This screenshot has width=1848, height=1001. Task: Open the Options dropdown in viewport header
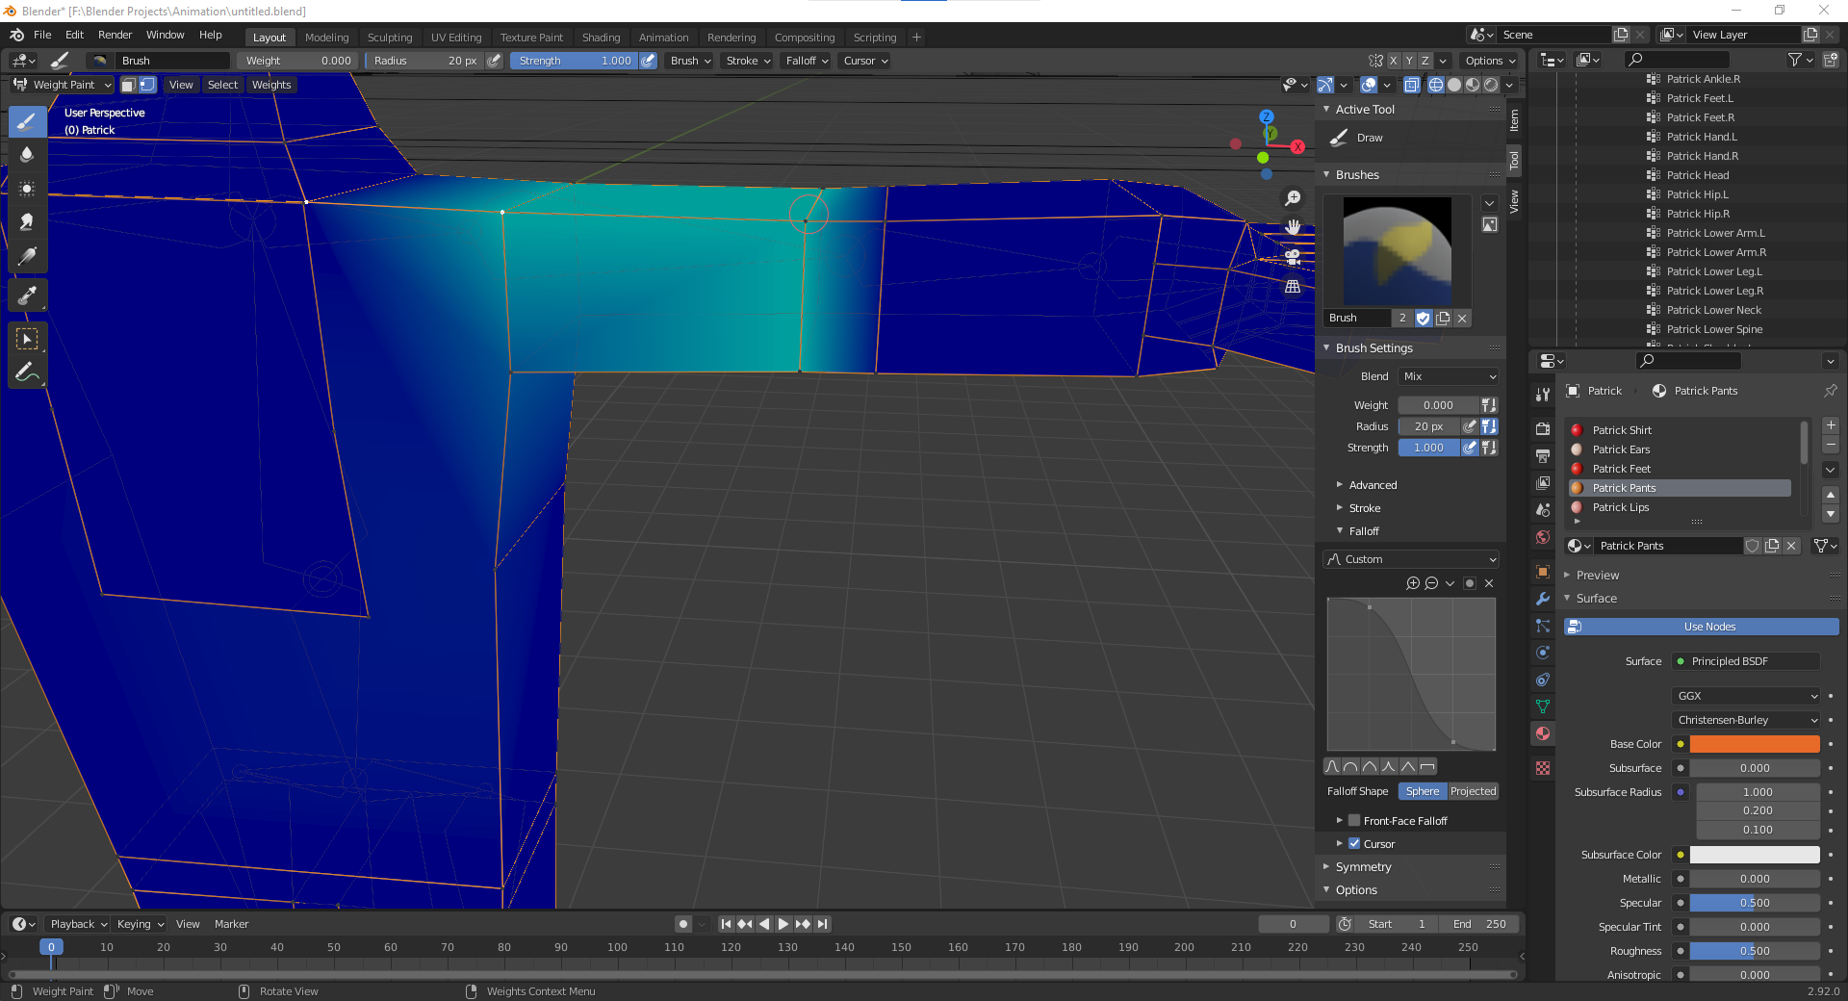coord(1490,61)
